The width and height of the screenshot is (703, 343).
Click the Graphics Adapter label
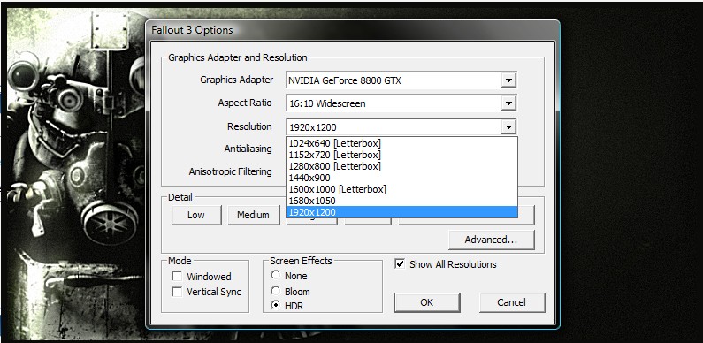236,80
